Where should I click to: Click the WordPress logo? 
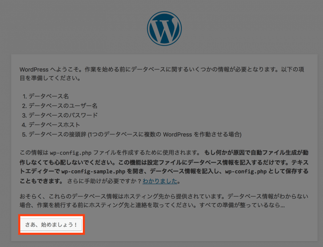click(164, 28)
